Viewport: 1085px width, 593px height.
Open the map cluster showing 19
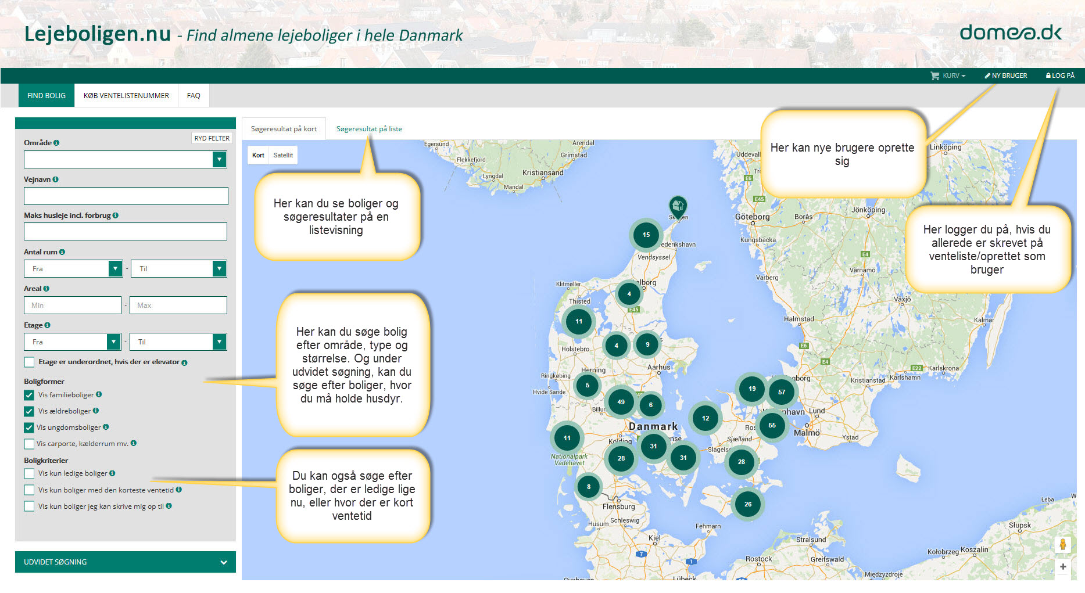[x=752, y=389]
